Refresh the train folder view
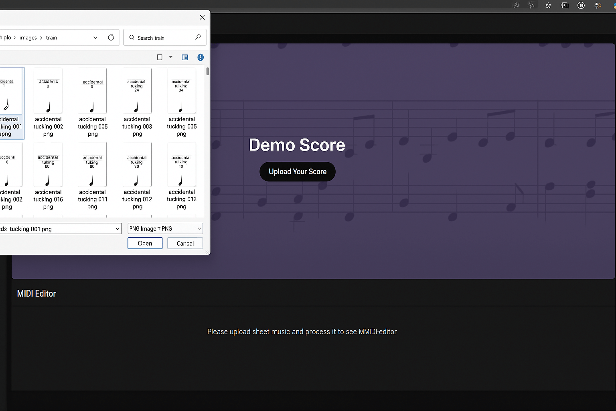The width and height of the screenshot is (616, 411). 111,37
